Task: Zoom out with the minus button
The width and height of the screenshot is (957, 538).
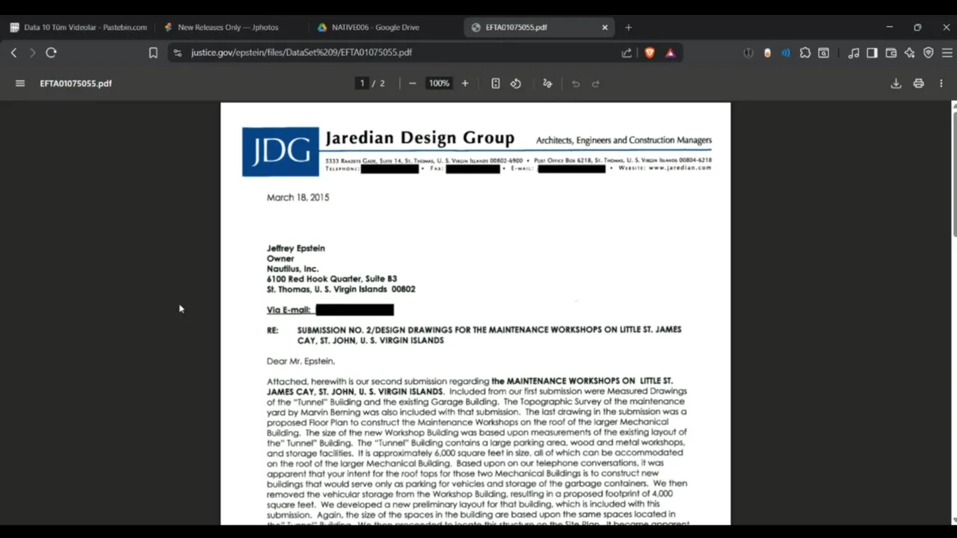Action: [x=412, y=83]
